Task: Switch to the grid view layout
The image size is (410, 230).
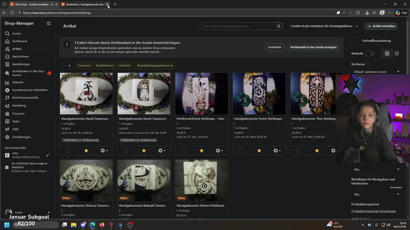Action: pyautogui.click(x=387, y=54)
